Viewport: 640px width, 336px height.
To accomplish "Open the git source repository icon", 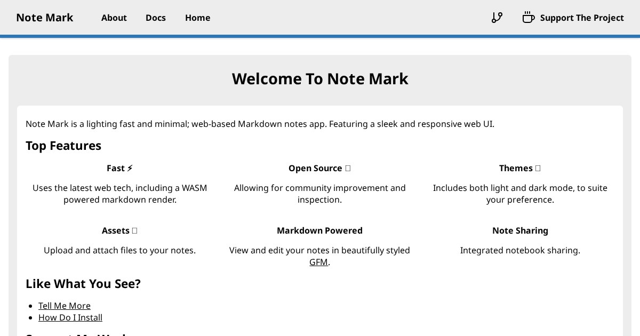I will coord(497,18).
